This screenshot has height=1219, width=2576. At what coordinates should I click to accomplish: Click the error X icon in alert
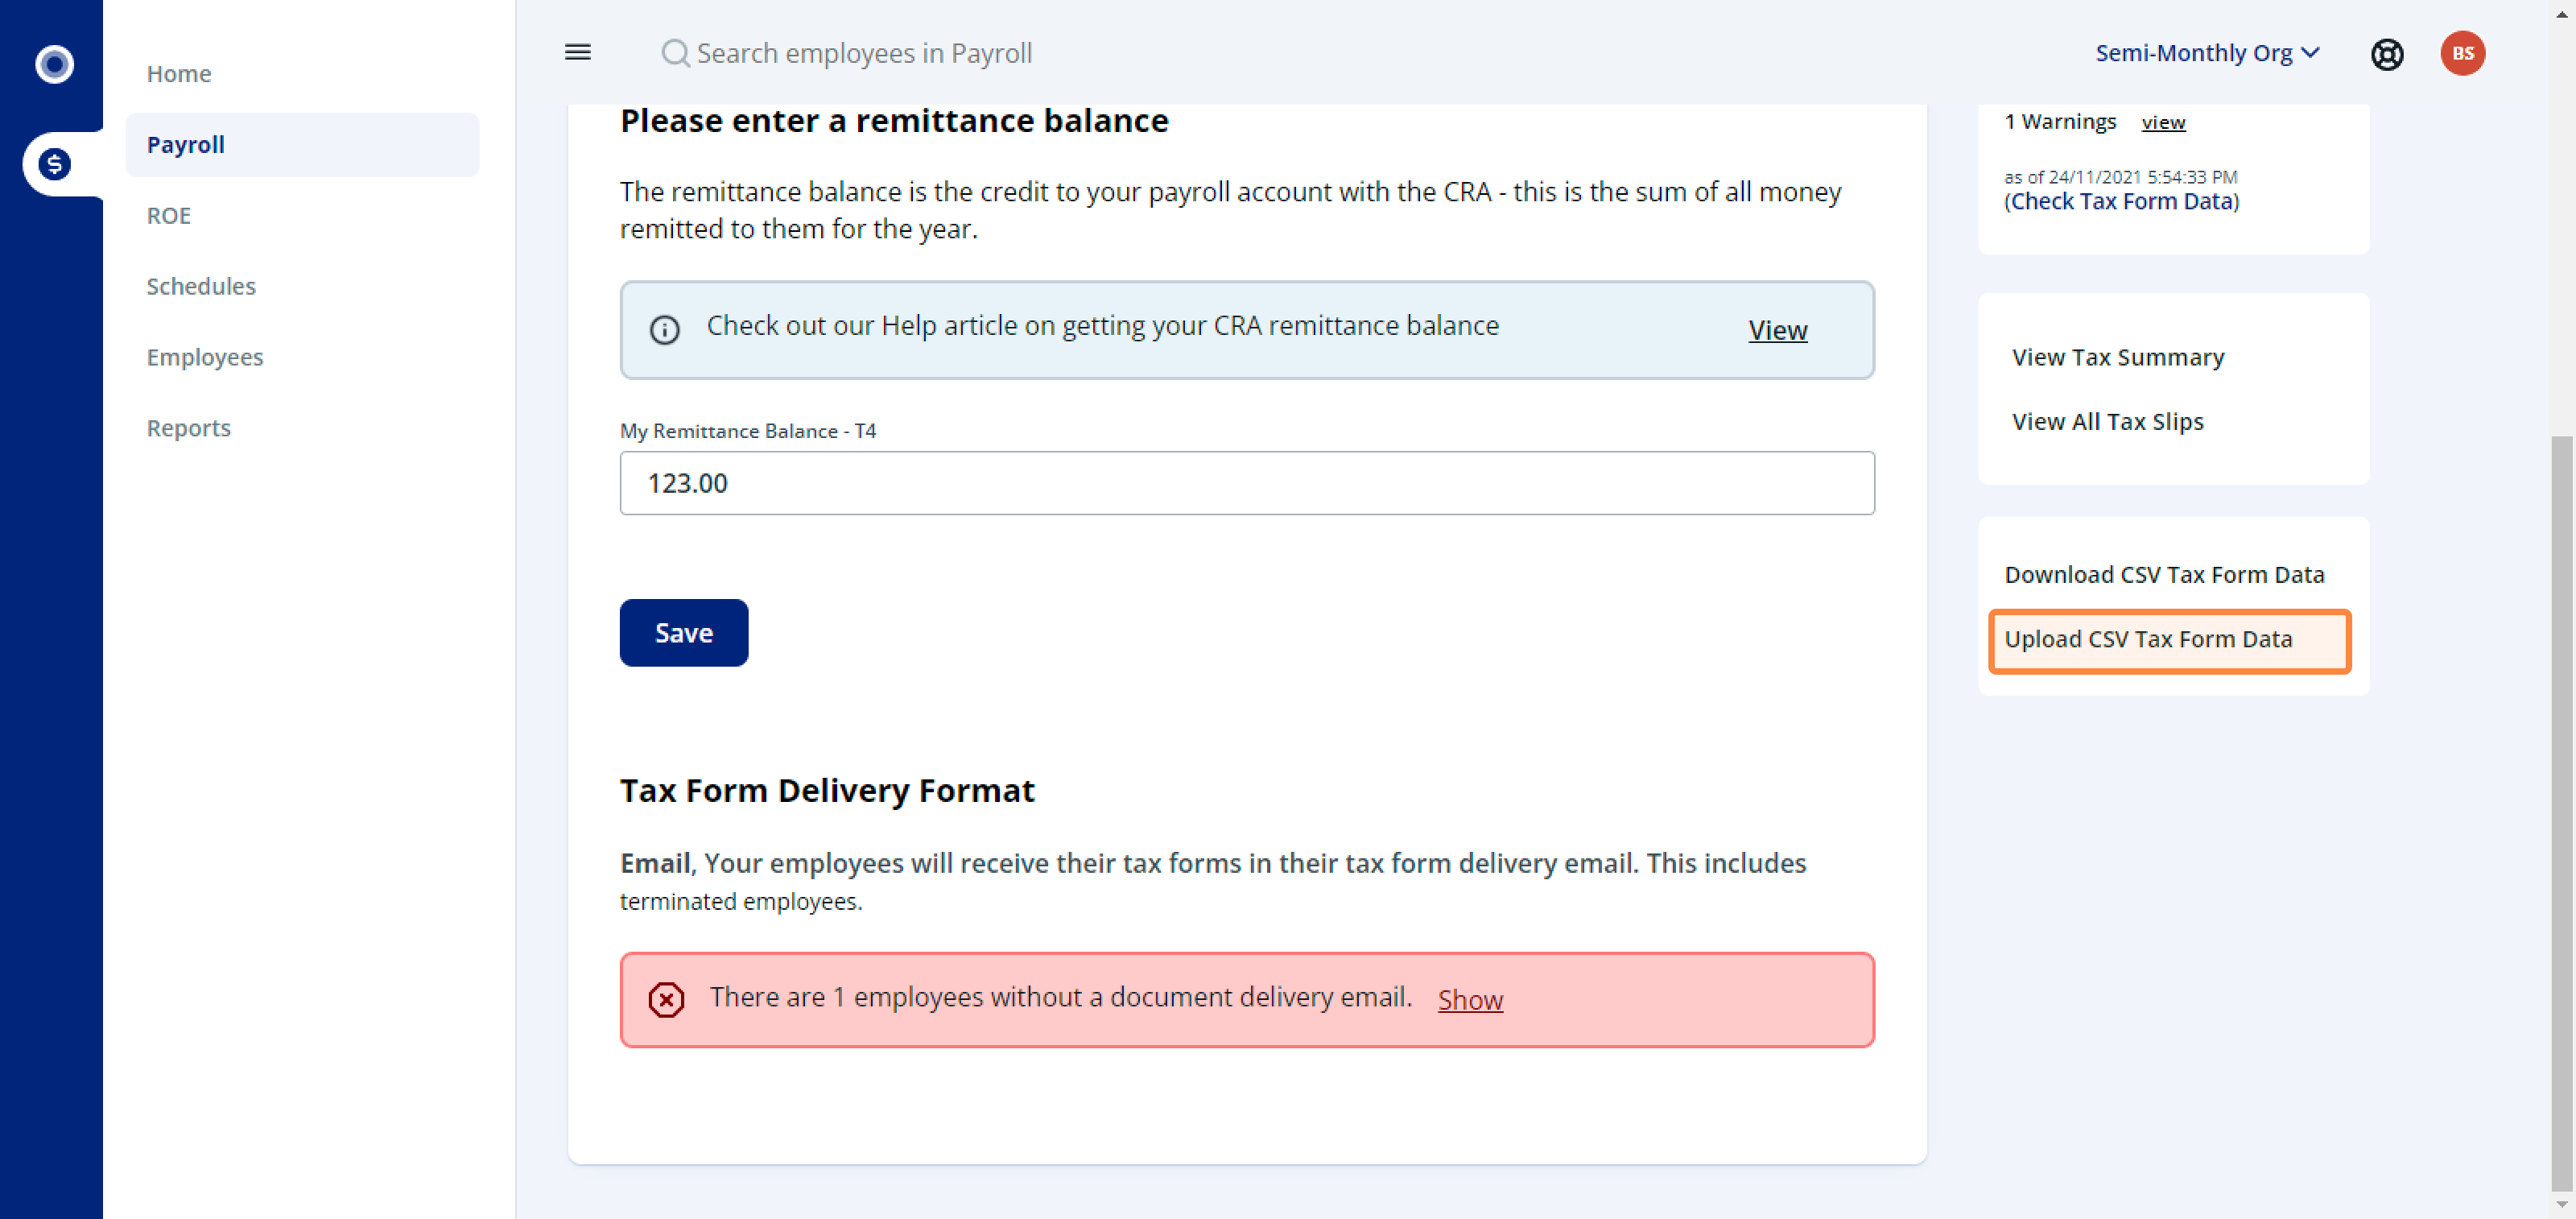[x=666, y=999]
